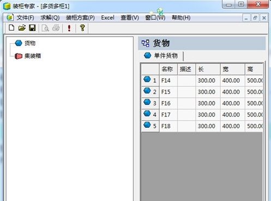Open the 文件(F) menu
The height and width of the screenshot is (201, 271).
pos(26,17)
